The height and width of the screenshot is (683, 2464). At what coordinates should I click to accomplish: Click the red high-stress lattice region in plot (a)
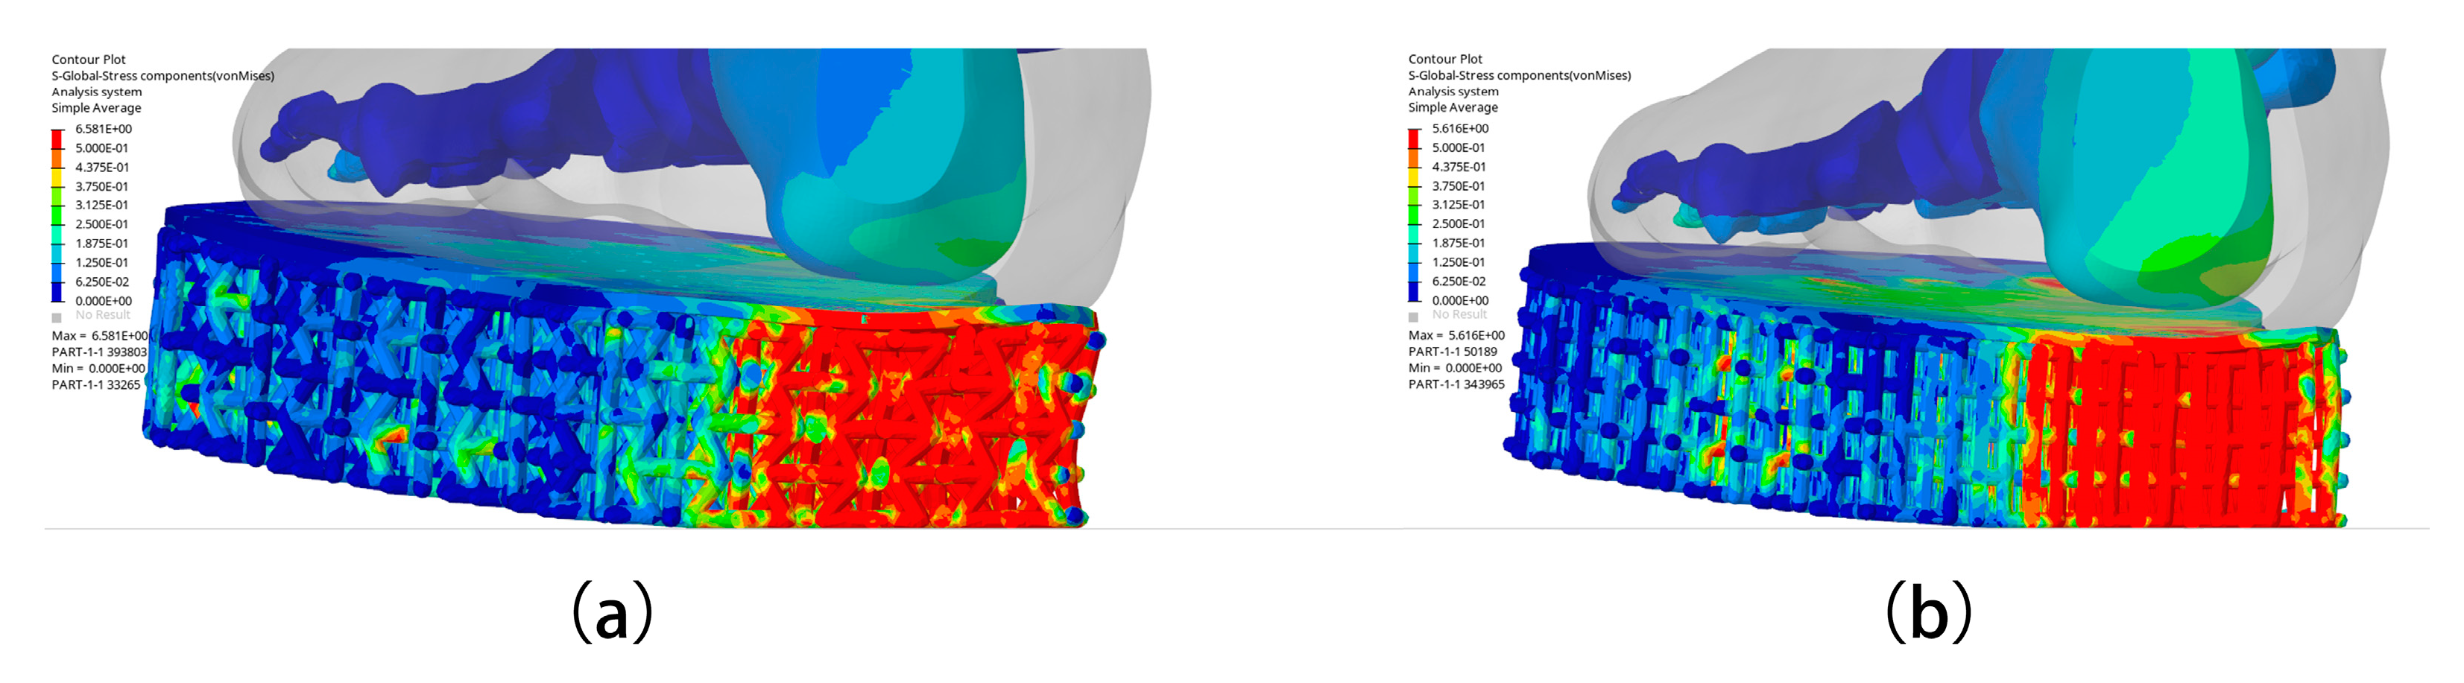909,420
